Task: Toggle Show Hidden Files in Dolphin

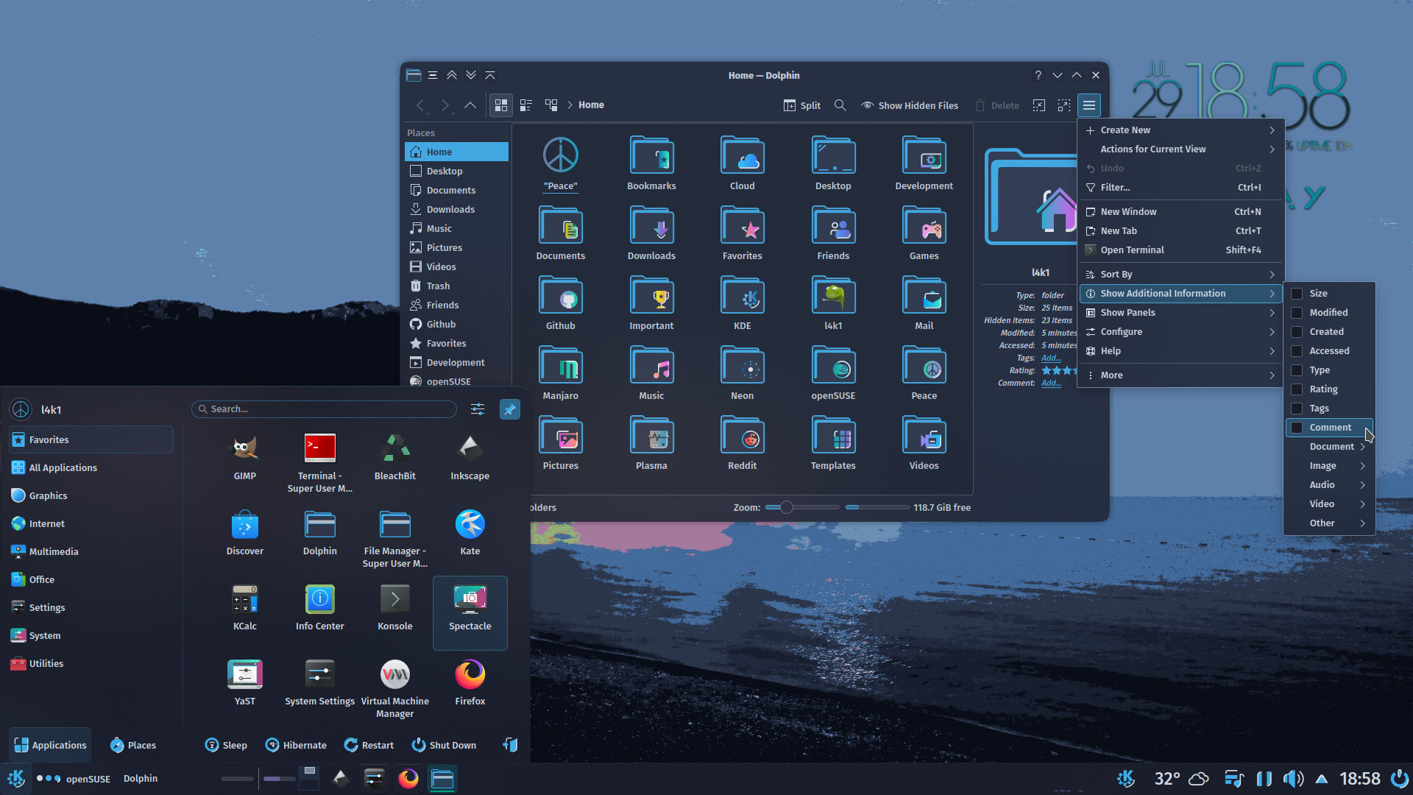Action: click(910, 105)
